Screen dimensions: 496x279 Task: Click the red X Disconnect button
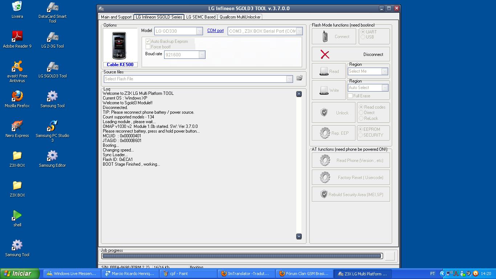point(351,54)
